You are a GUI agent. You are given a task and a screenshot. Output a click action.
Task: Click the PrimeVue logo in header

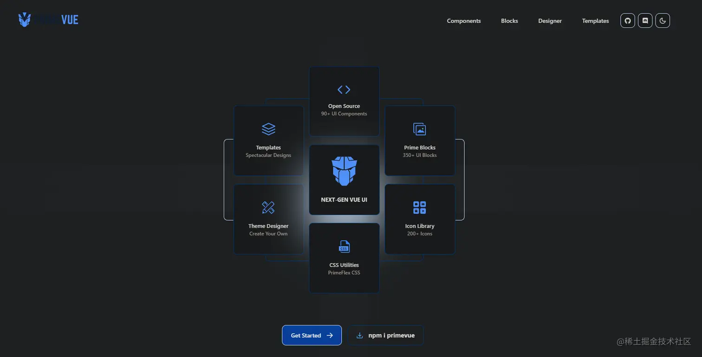[48, 19]
